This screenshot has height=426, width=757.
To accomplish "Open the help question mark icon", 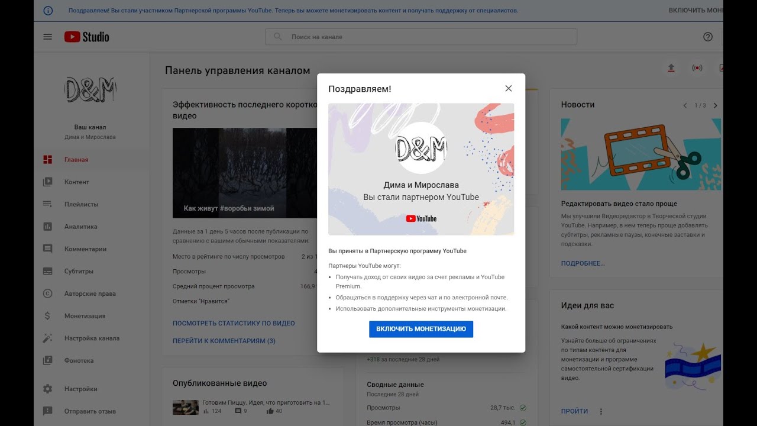I will pyautogui.click(x=708, y=37).
